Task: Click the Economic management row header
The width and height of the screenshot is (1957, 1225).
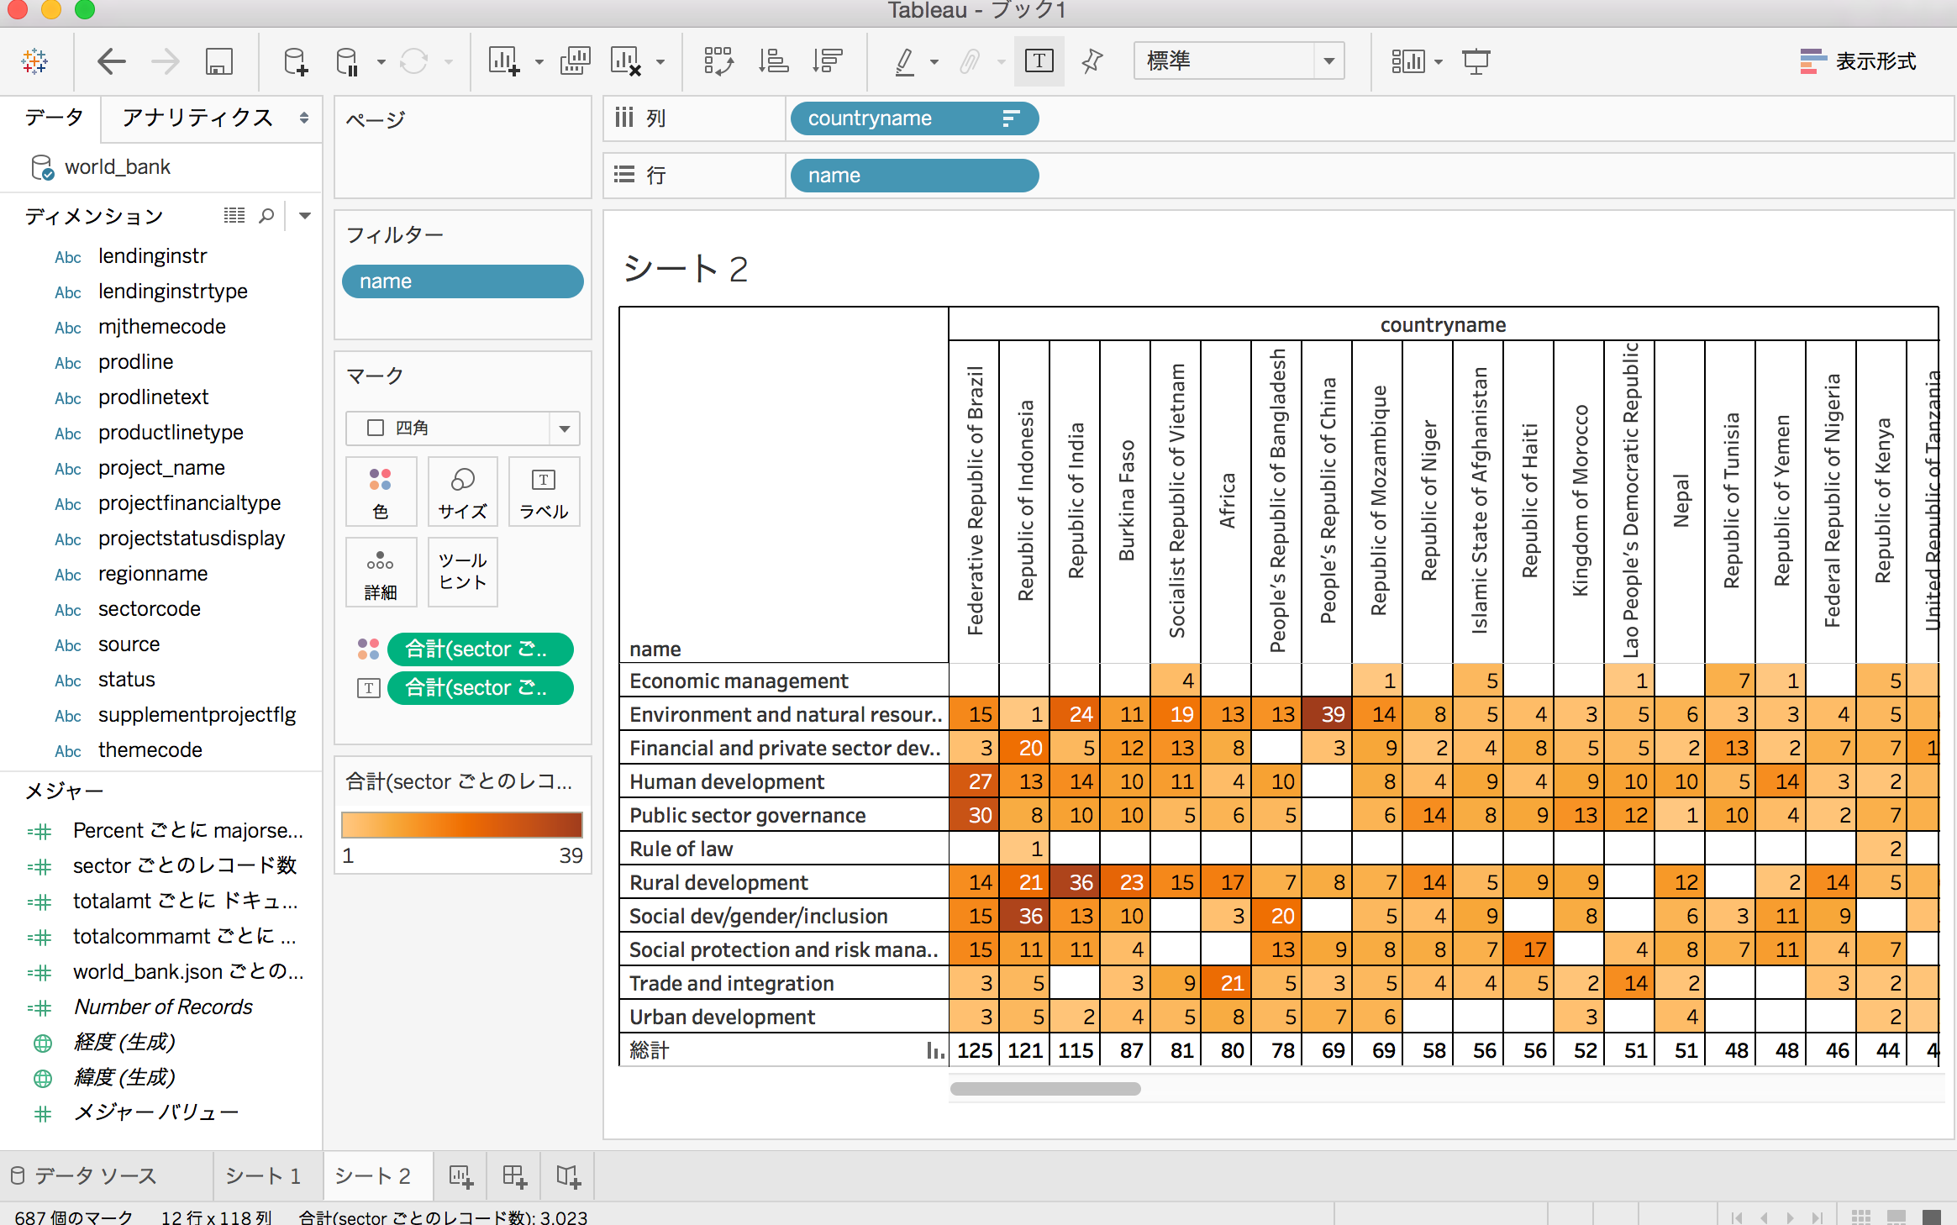Action: [784, 681]
